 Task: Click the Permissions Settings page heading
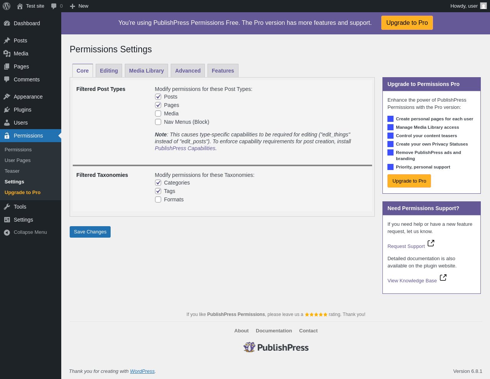111,49
